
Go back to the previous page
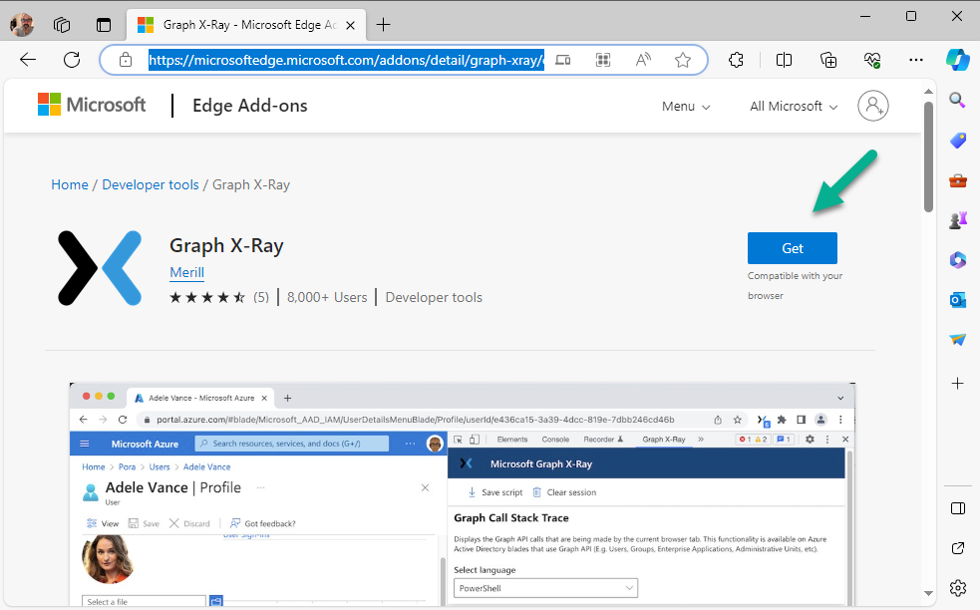tap(28, 60)
